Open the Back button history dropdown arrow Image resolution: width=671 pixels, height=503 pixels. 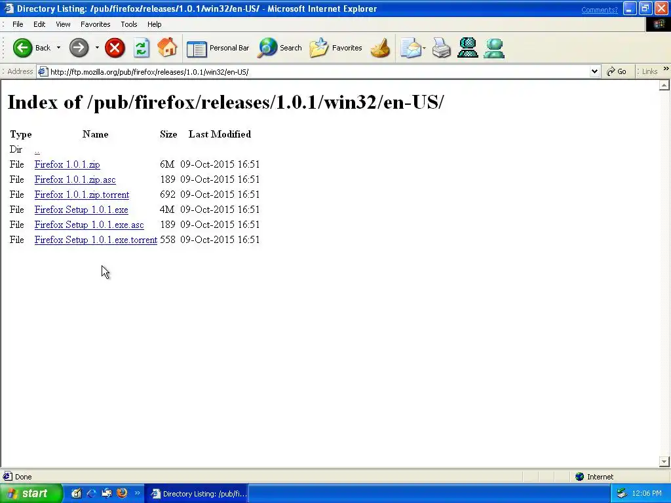coord(58,47)
